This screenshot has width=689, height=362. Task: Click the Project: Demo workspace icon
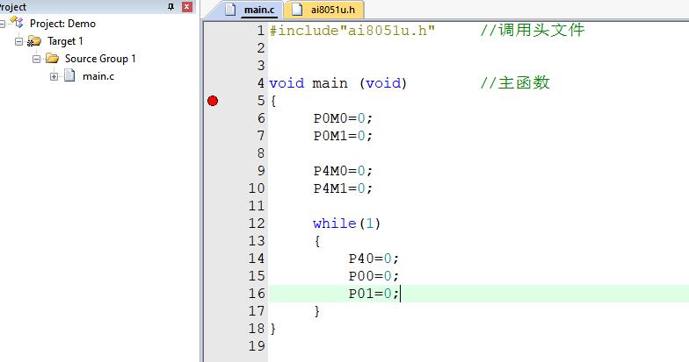[17, 23]
